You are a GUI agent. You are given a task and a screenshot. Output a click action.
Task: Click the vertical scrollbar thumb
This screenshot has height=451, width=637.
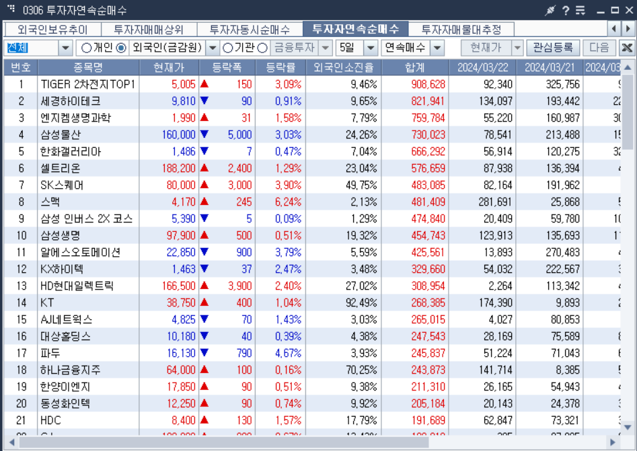point(628,112)
